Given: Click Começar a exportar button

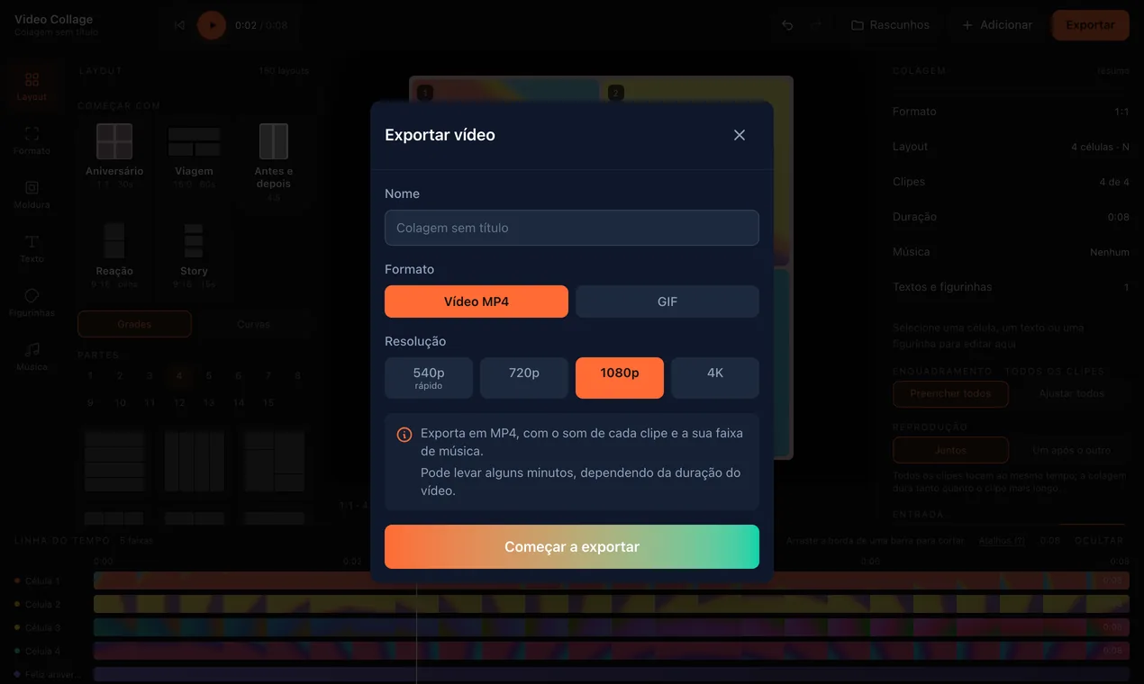Looking at the screenshot, I should point(572,546).
